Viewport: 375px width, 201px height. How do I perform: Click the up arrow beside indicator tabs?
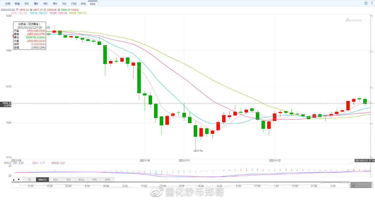coord(14,180)
